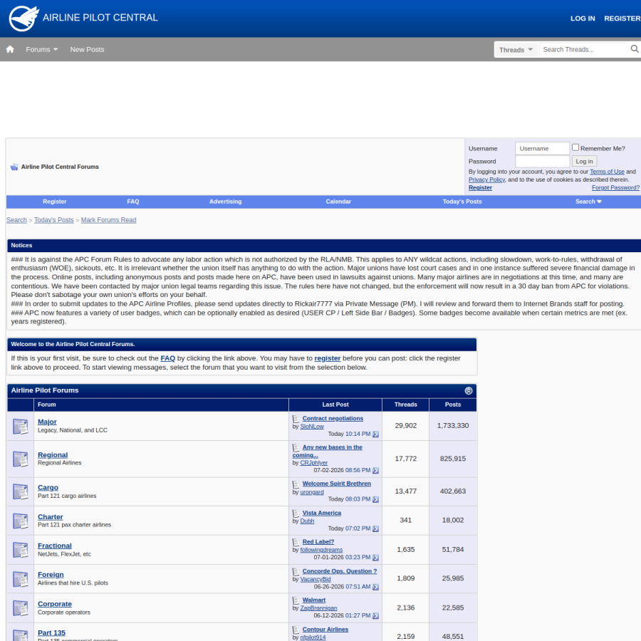This screenshot has height=641, width=641.
Task: Open Advertising menu item
Action: [225, 202]
